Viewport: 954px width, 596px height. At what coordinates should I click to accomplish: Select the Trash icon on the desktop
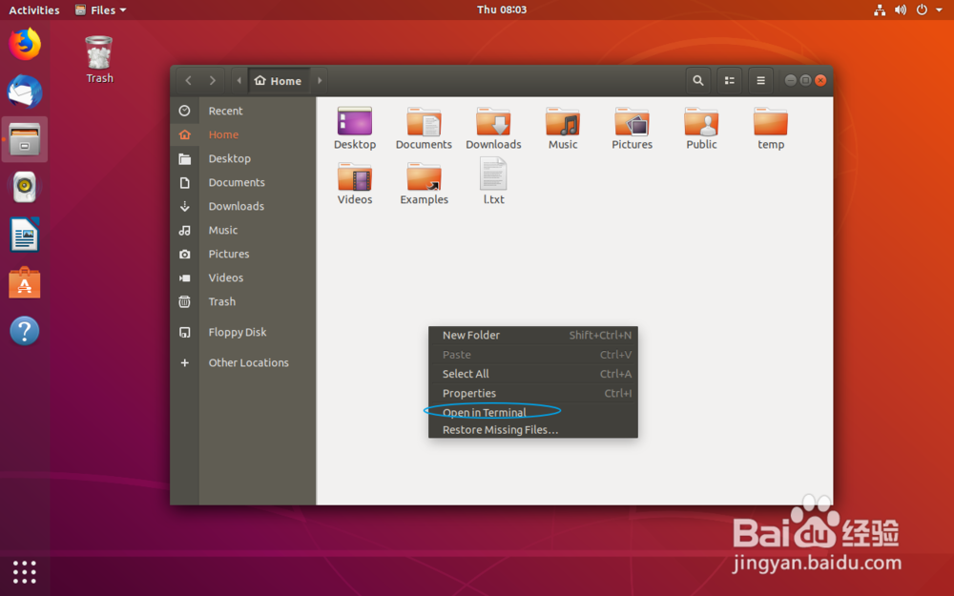pos(99,59)
